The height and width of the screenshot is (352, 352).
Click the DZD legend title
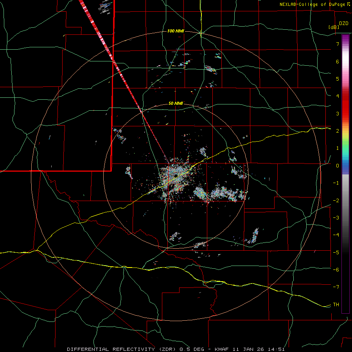344,23
